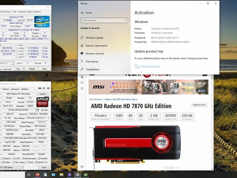Click the Close button in GPU-Z
The width and height of the screenshot is (237, 178).
[44, 167]
